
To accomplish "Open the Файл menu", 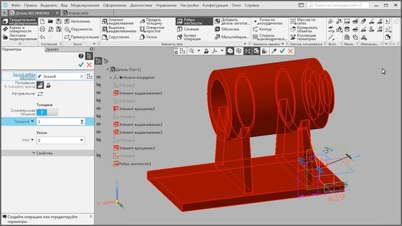I will coord(16,5).
